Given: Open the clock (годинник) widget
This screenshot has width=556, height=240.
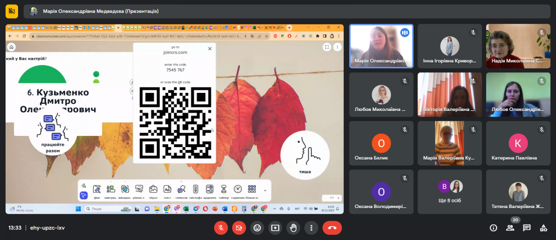Looking at the screenshot, I should (x=238, y=191).
